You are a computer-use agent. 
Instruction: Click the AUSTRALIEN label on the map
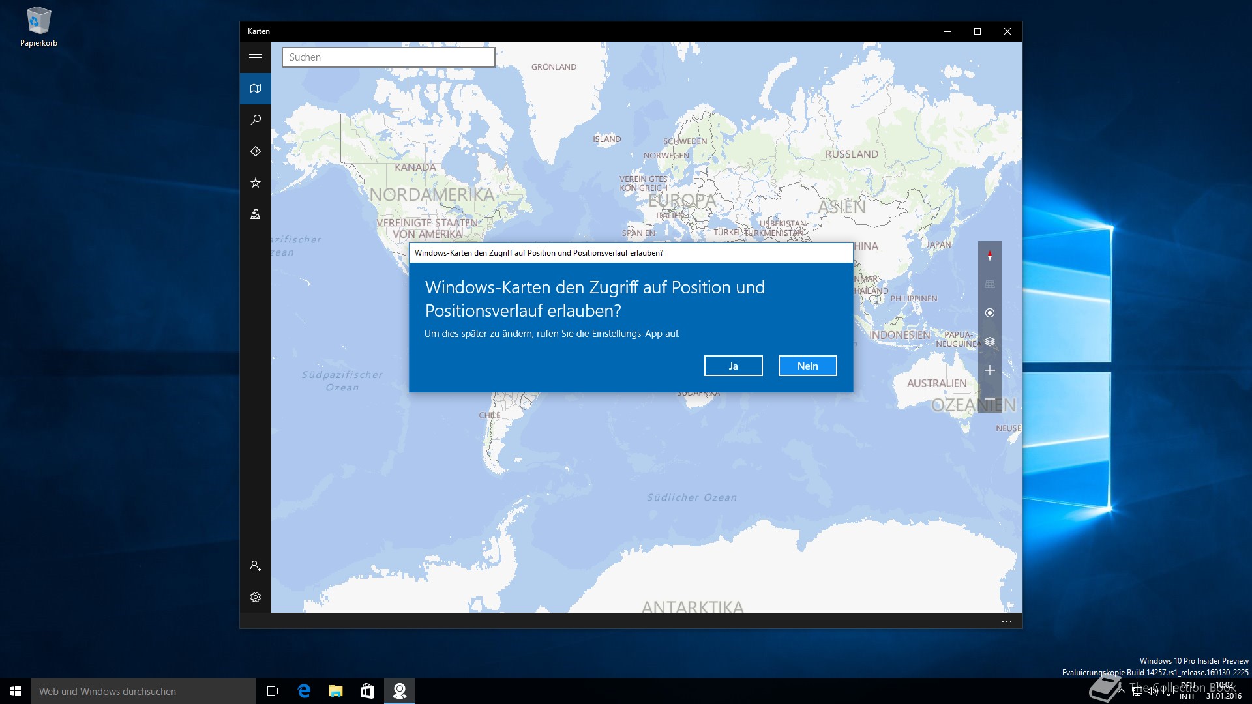pos(937,383)
